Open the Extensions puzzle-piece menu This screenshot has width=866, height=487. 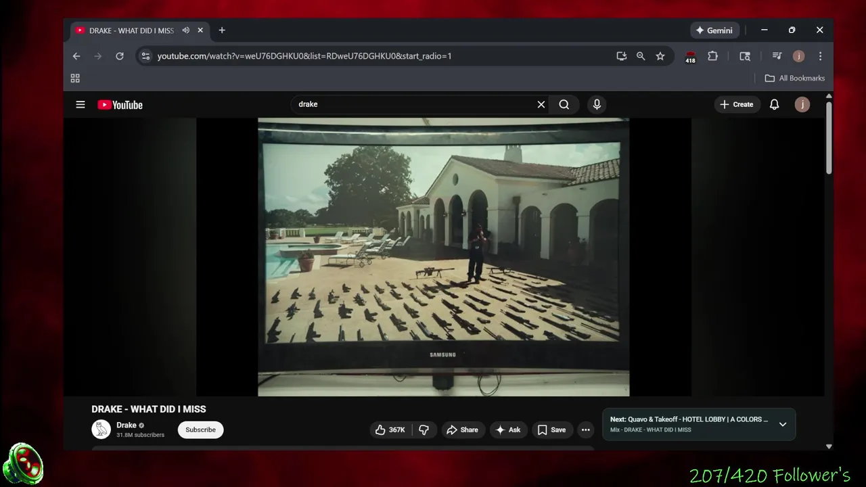tap(712, 56)
